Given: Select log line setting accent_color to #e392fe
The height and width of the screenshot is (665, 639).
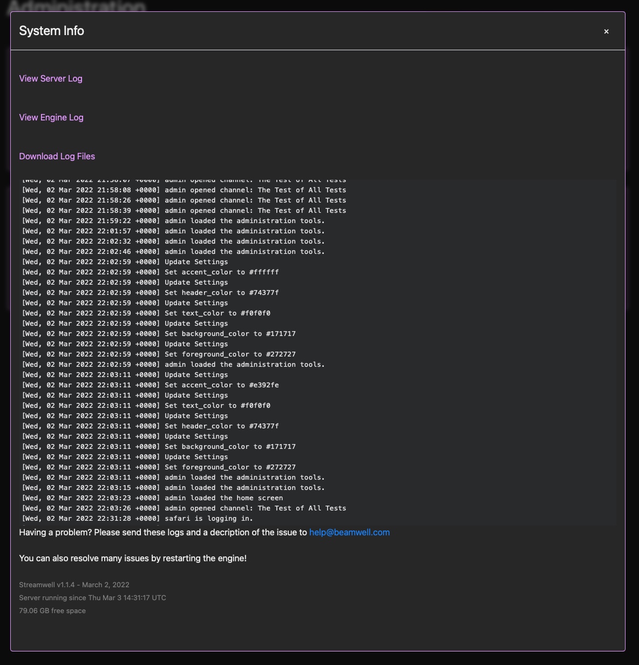Looking at the screenshot, I should (150, 385).
